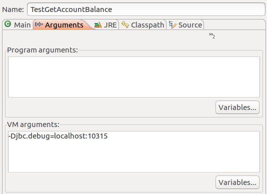
Task: Place cursor in -Djbc.debug=localhost:10315 text
Action: pos(58,136)
